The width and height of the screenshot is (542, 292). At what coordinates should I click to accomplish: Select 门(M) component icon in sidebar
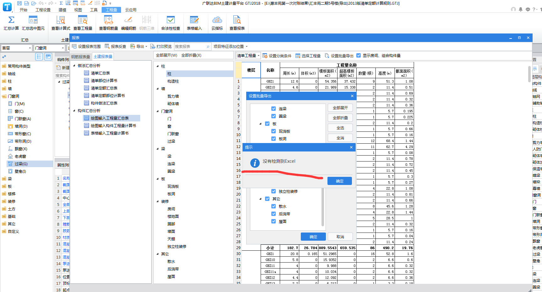(x=10, y=104)
